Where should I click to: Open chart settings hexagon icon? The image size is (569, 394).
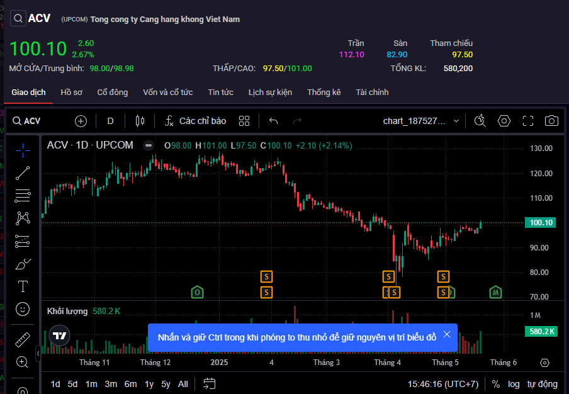click(504, 121)
